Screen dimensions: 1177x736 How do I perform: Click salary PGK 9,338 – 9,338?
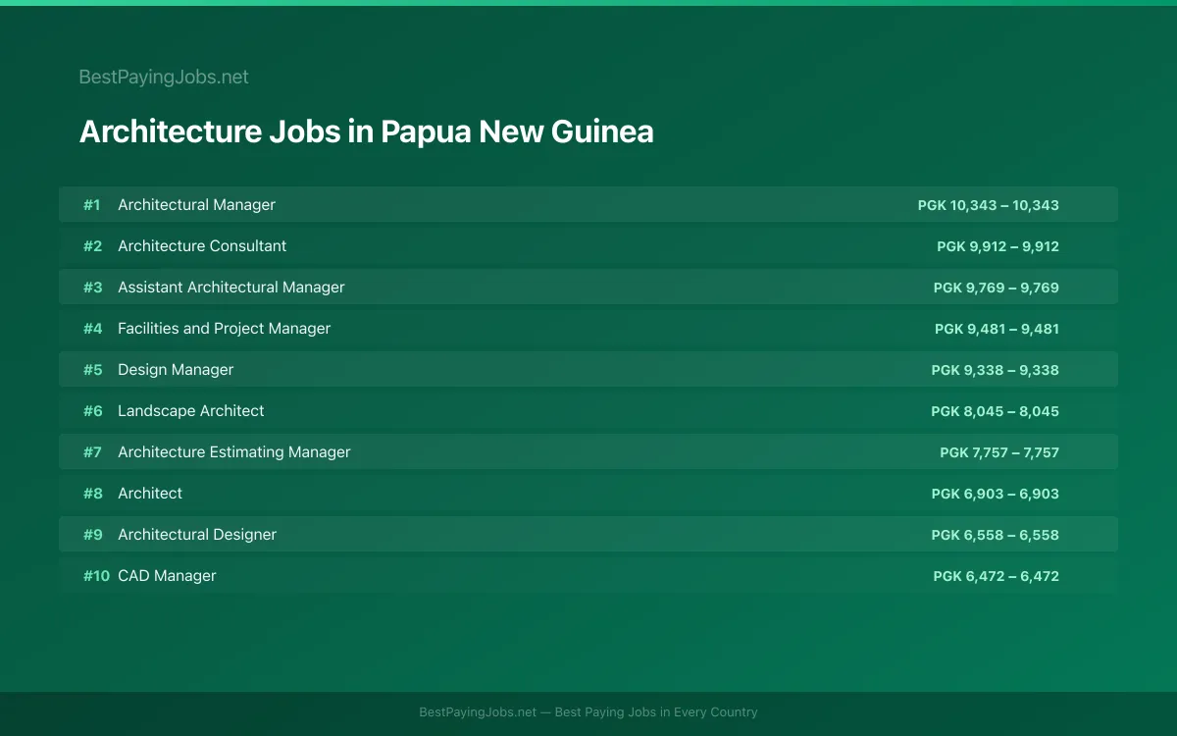[996, 370]
